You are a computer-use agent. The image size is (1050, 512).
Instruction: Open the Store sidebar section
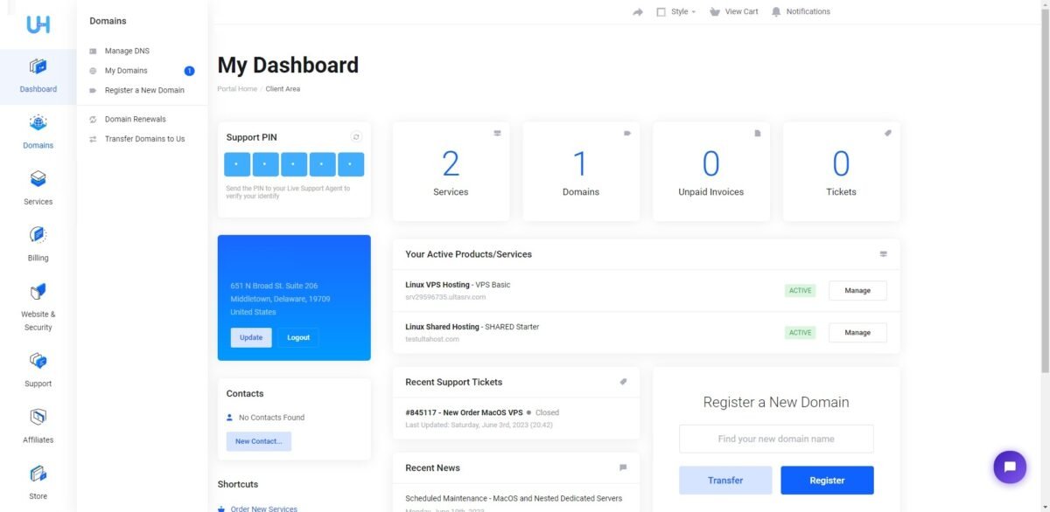click(38, 483)
